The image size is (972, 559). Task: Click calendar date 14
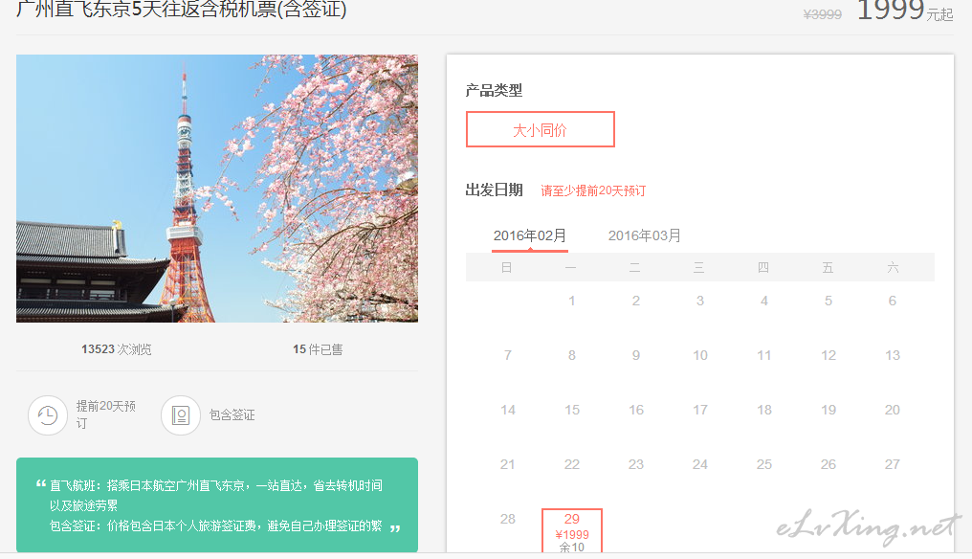coord(508,410)
